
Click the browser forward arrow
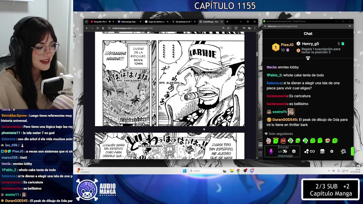click(x=92, y=28)
